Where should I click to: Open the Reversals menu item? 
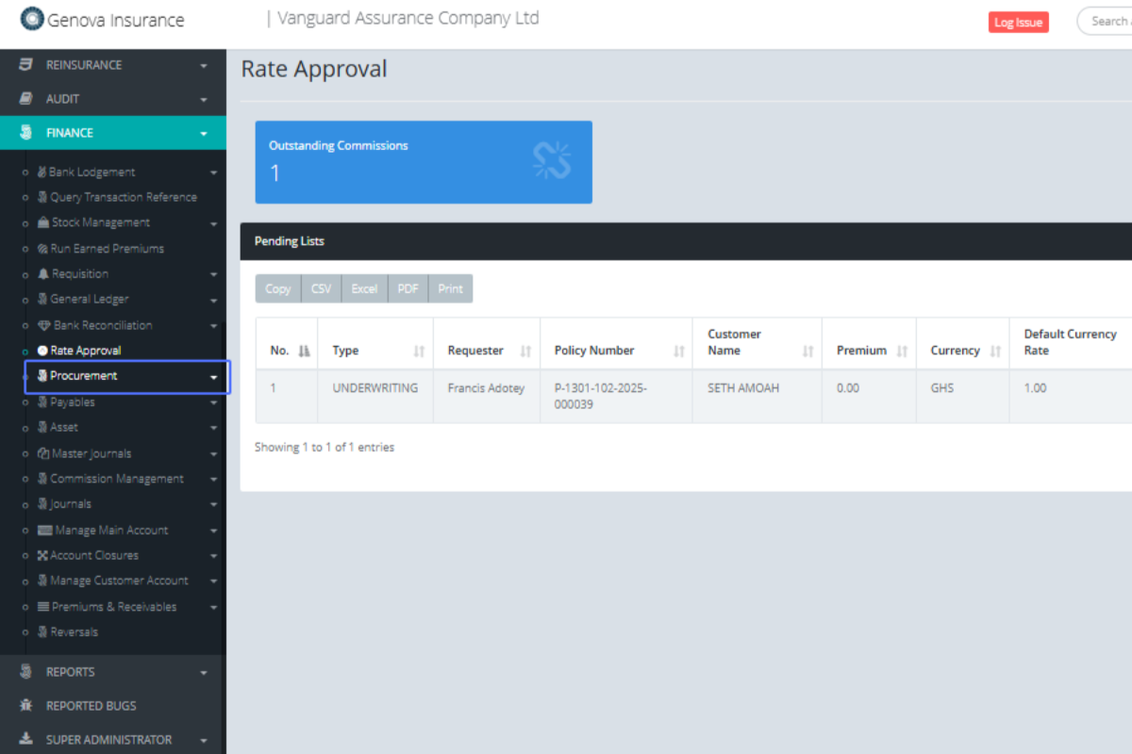click(74, 632)
